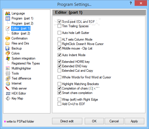
Task: Uncheck Extended HOME key
Action: coord(59,62)
